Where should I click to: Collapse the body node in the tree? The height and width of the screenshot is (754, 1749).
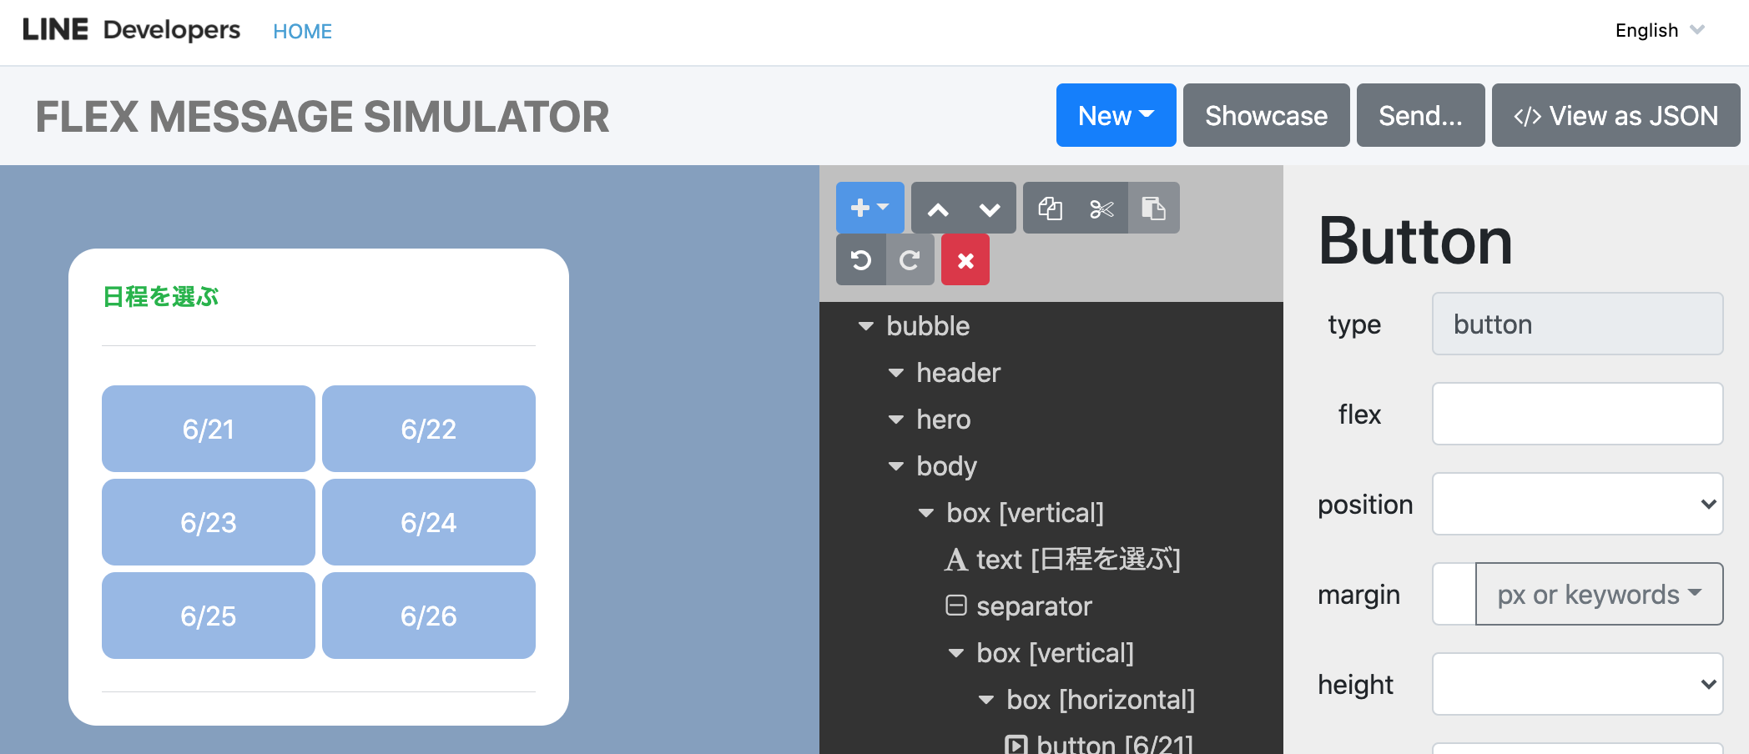(x=896, y=466)
